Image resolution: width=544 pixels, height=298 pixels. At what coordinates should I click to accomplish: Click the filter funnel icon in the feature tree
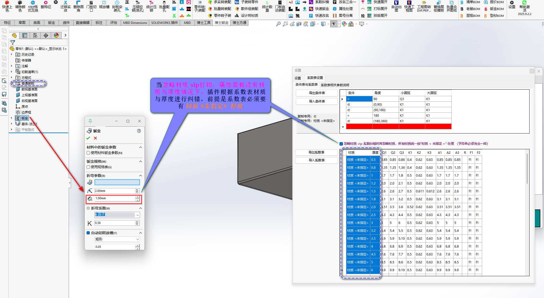13,42
